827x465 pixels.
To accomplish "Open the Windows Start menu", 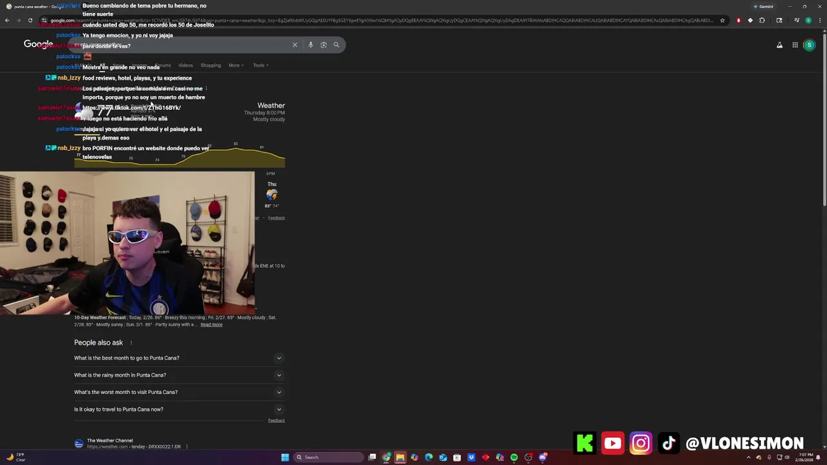I will tap(285, 457).
